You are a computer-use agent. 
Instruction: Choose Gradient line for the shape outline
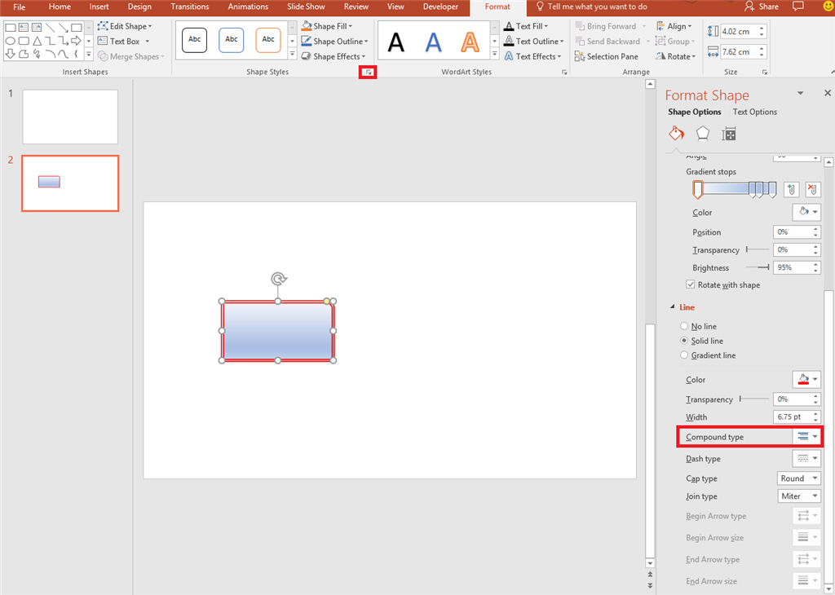(683, 355)
